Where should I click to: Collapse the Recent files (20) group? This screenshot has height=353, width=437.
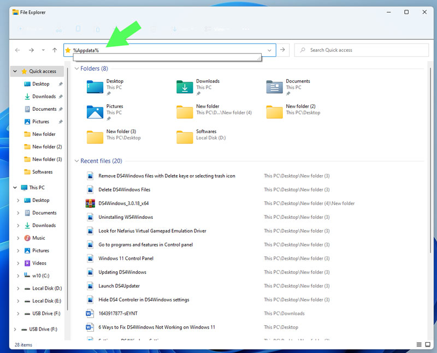(x=76, y=161)
